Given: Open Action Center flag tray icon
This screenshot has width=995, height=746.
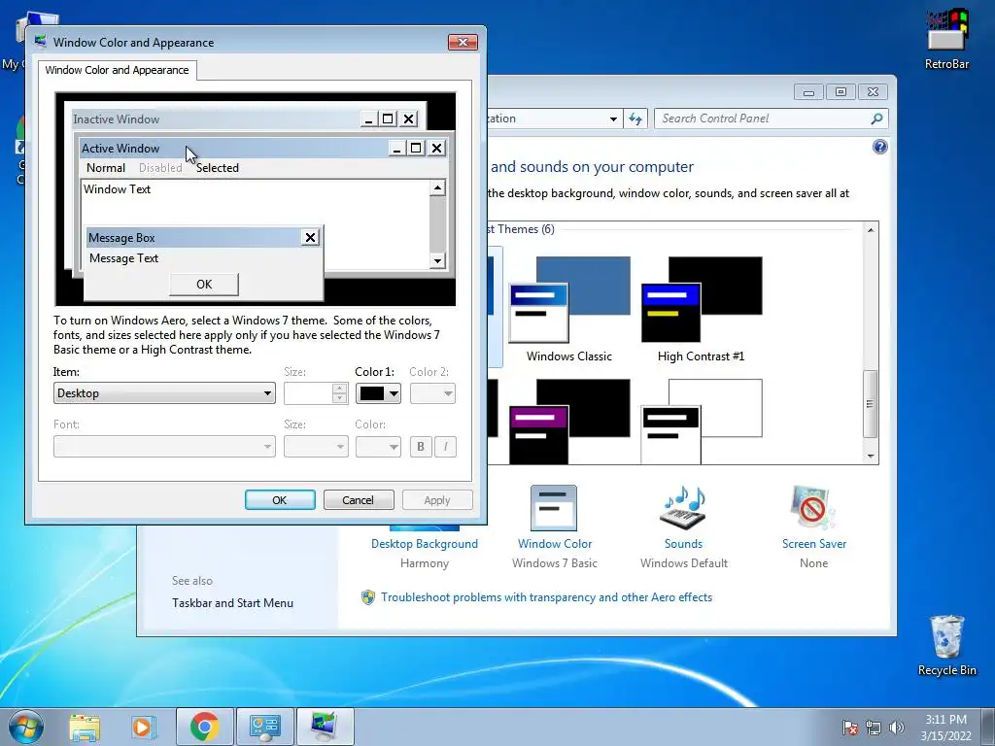Looking at the screenshot, I should pos(850,727).
